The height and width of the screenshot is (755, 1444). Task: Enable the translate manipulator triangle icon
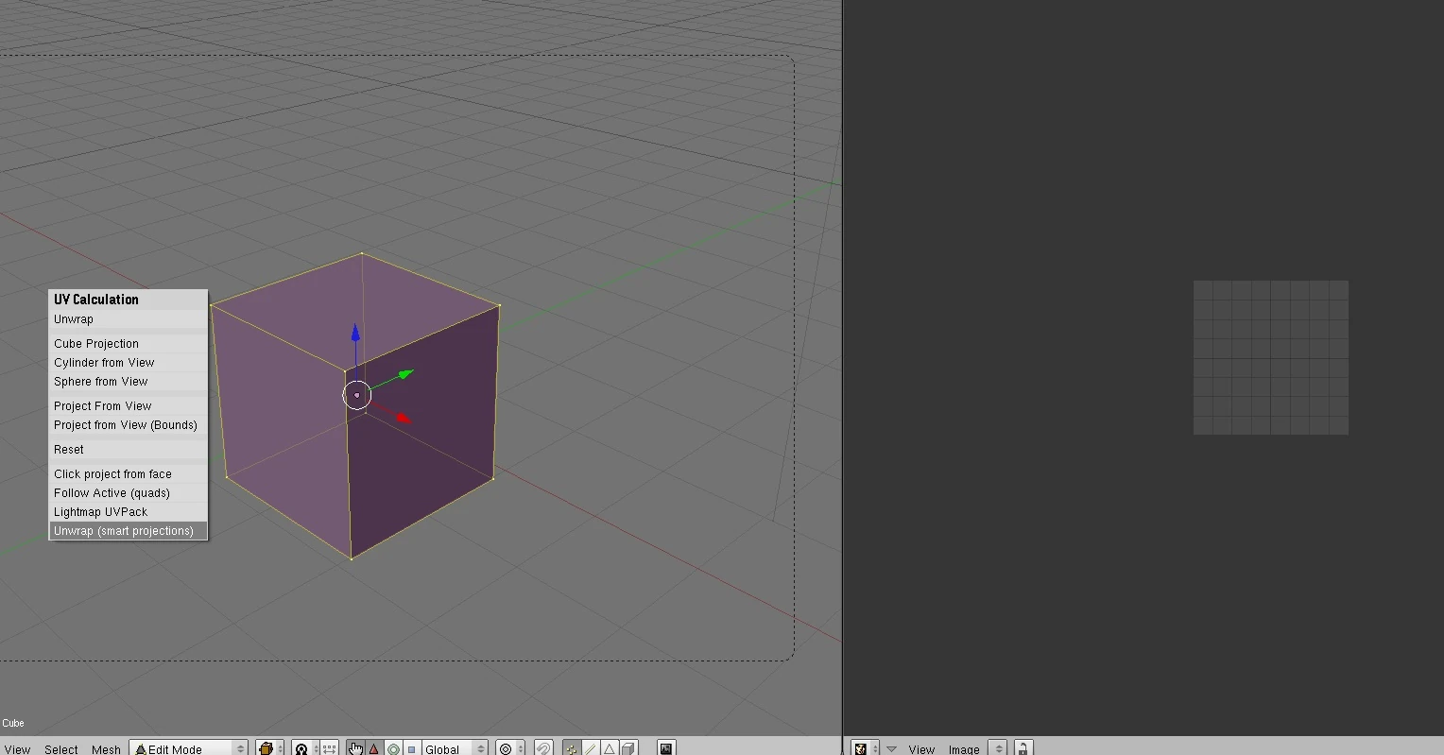[x=374, y=748]
